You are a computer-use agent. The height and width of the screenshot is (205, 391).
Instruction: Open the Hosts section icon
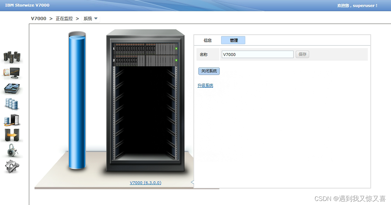[x=12, y=120]
